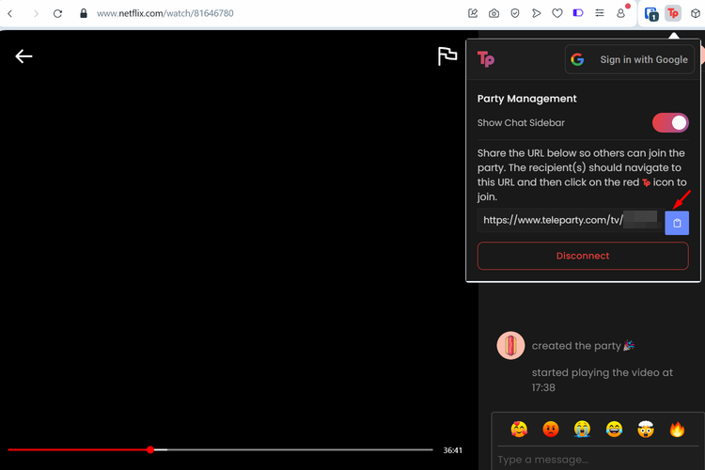The image size is (705, 470).
Task: Open the easy setup lines icon
Action: [600, 13]
